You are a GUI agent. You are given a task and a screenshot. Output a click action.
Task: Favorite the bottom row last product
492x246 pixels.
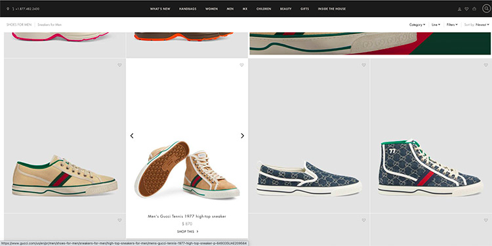click(485, 220)
